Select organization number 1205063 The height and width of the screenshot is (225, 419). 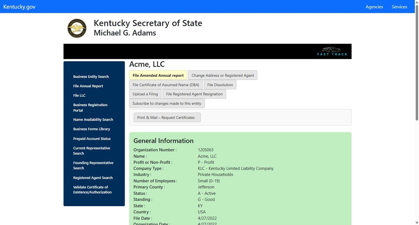click(x=206, y=150)
